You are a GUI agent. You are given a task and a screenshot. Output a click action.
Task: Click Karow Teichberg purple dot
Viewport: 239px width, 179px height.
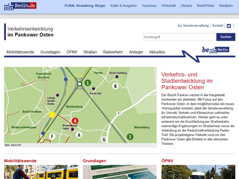(117, 77)
